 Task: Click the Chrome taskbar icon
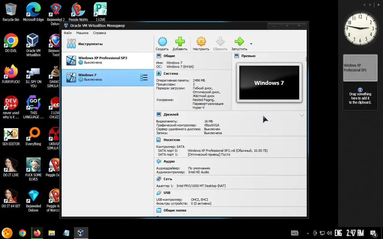[x=22, y=233]
